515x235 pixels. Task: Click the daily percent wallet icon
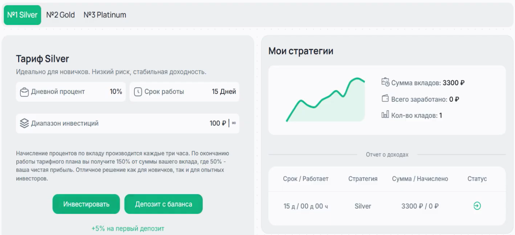click(x=24, y=92)
